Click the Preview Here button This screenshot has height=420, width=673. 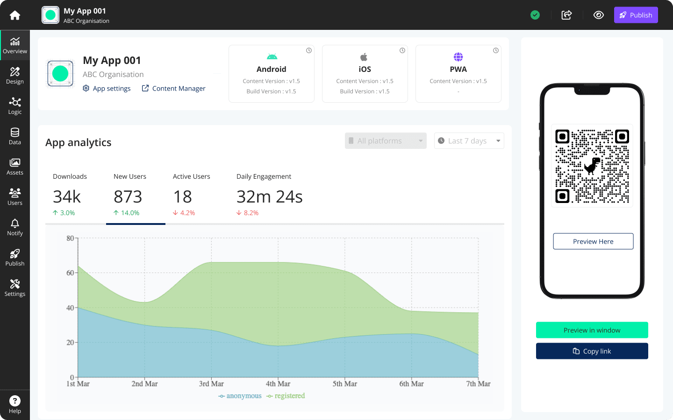point(593,241)
